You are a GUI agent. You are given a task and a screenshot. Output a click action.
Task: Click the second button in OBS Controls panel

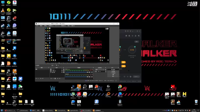pyautogui.click(x=113, y=71)
